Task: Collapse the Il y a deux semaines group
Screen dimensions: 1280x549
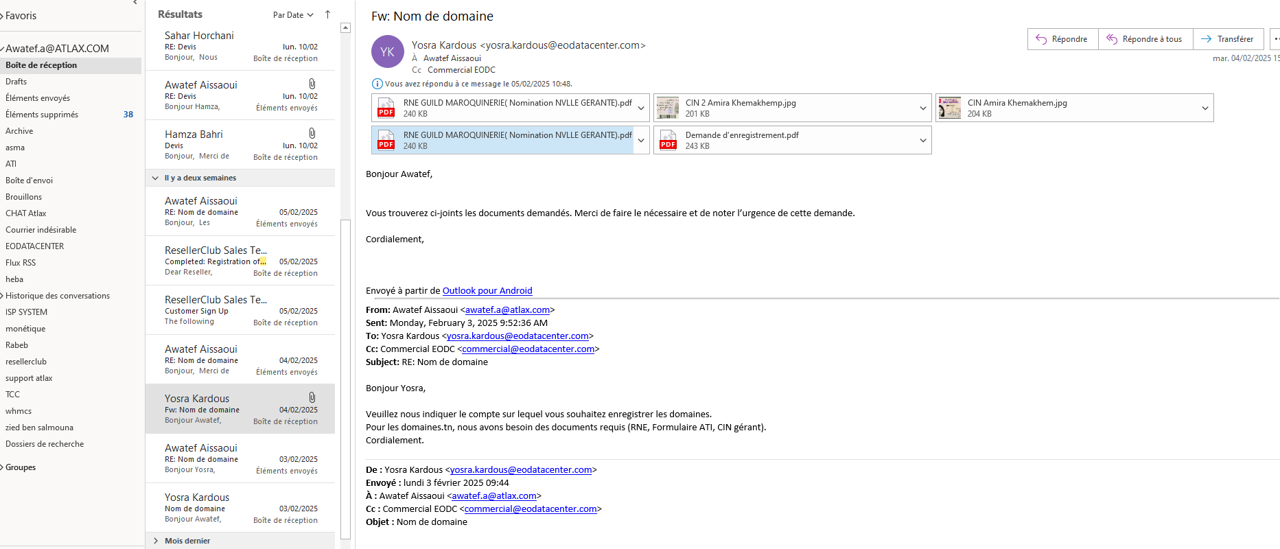Action: [x=155, y=178]
